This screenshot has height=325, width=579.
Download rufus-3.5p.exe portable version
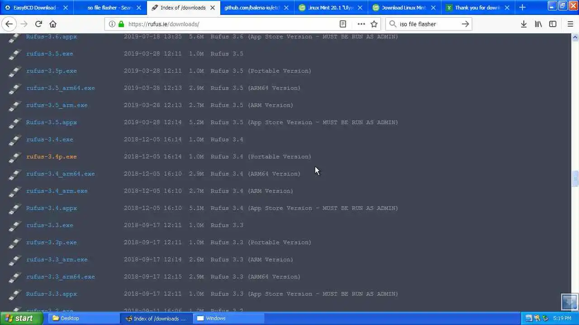tap(52, 71)
